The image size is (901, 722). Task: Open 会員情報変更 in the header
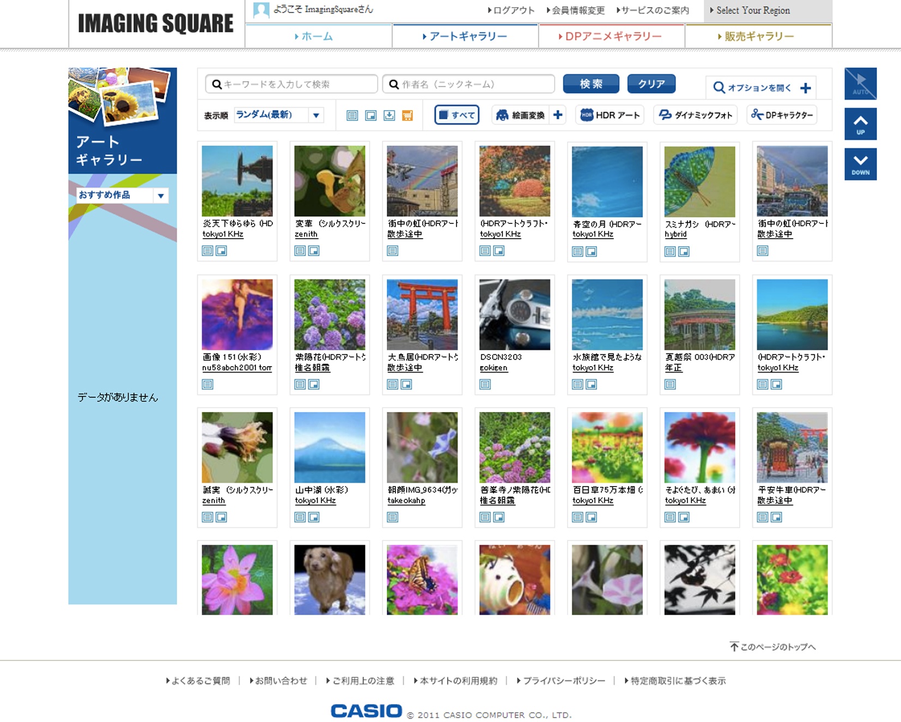tap(576, 10)
